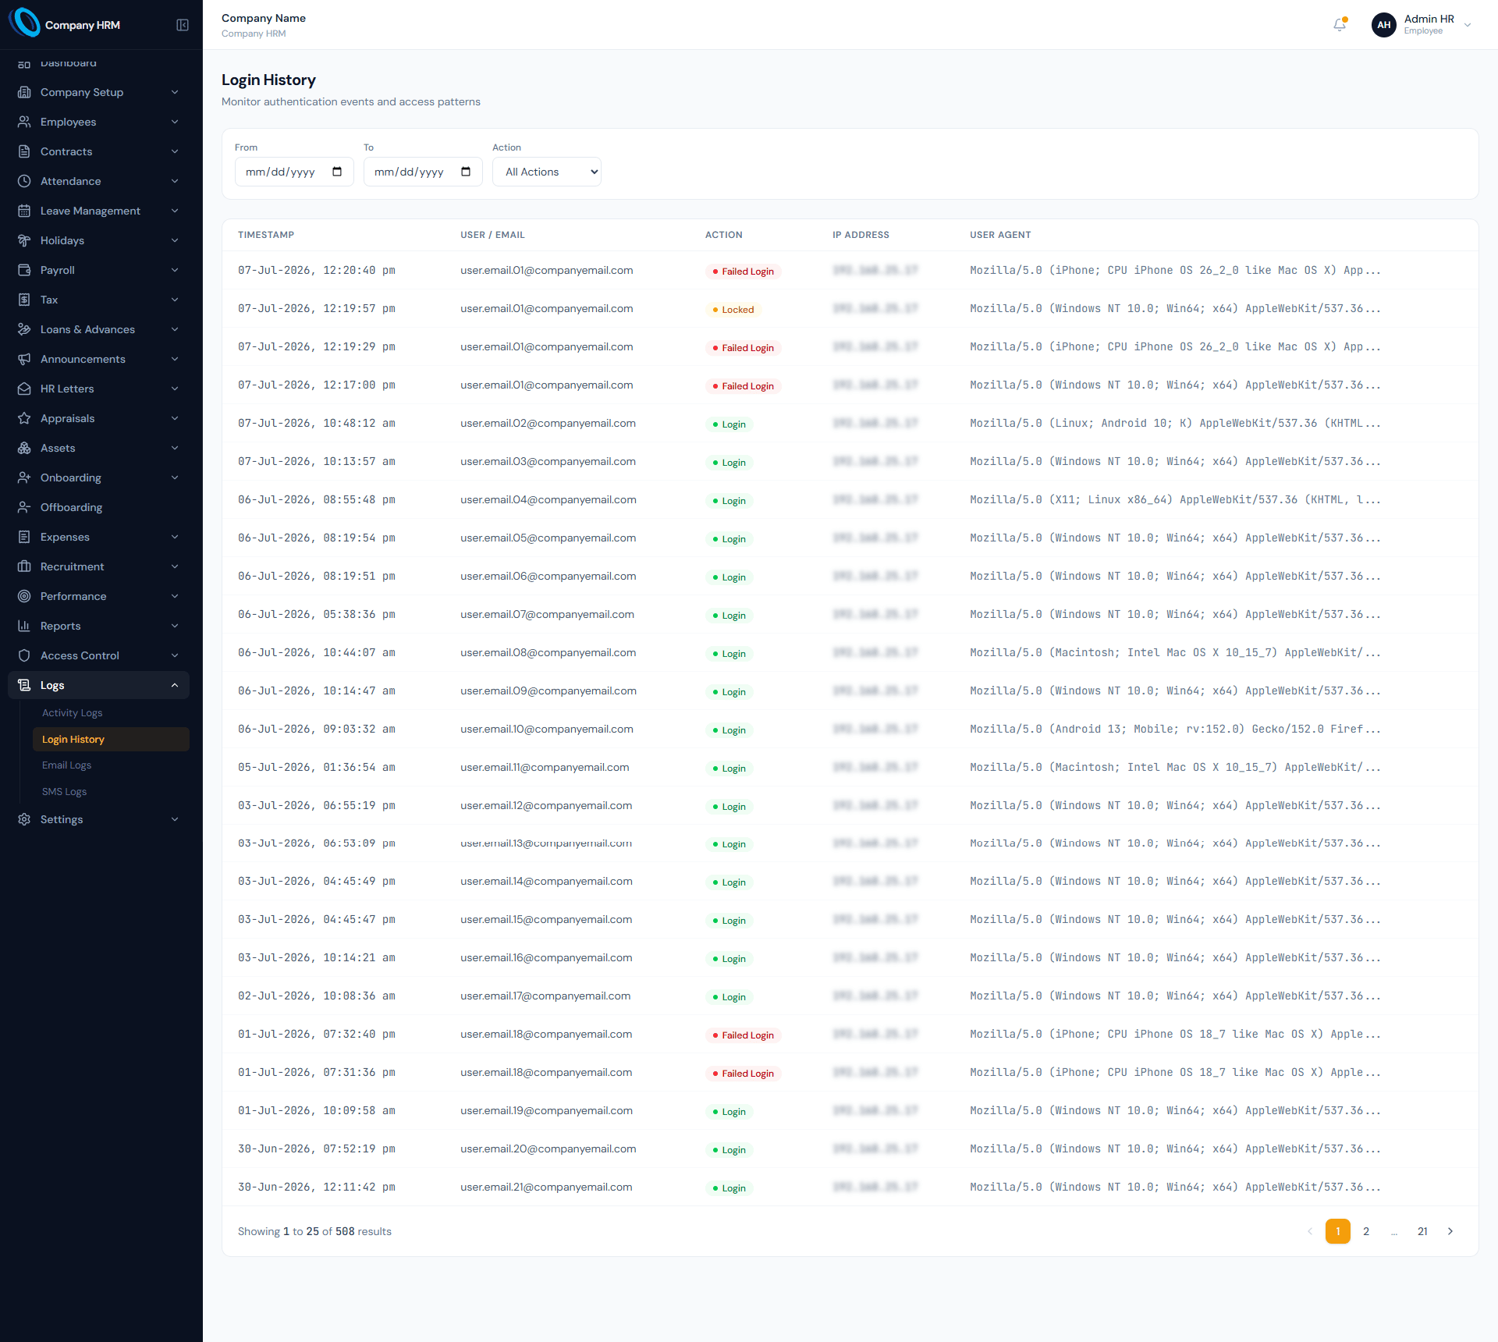The height and width of the screenshot is (1342, 1498).
Task: Click the Onboarding user-plus icon
Action: click(x=24, y=478)
